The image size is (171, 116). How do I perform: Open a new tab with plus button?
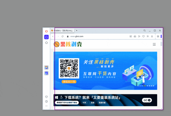coord(77,31)
